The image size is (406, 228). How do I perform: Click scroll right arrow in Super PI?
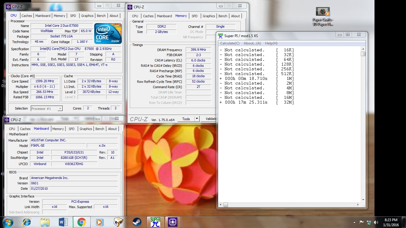pyautogui.click(x=358, y=205)
